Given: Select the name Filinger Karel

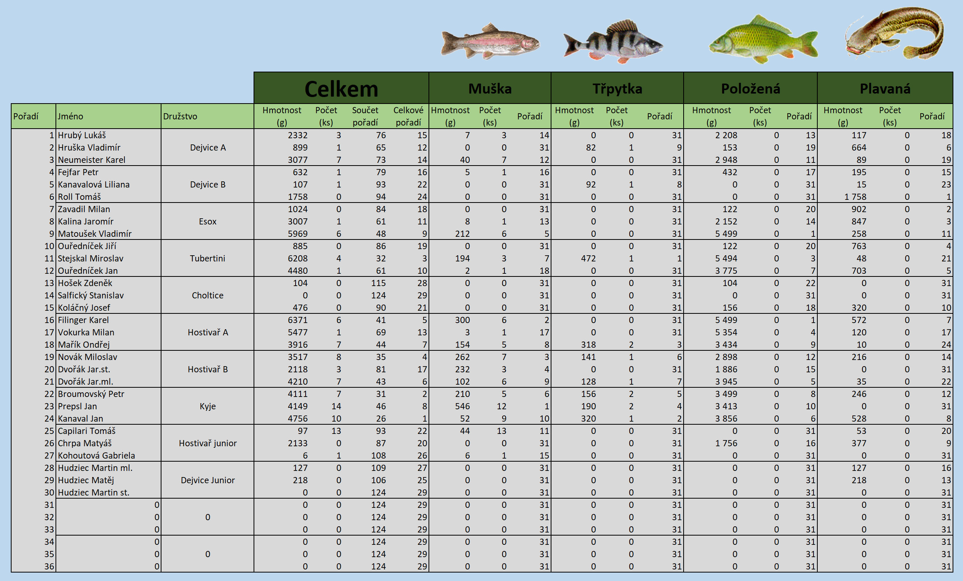Looking at the screenshot, I should [x=83, y=320].
